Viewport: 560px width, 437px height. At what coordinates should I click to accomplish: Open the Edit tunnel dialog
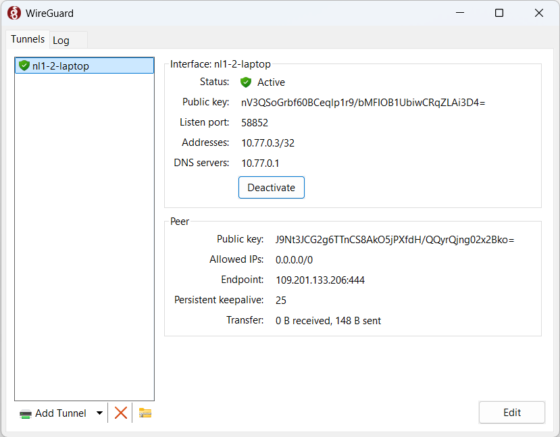[x=511, y=413]
